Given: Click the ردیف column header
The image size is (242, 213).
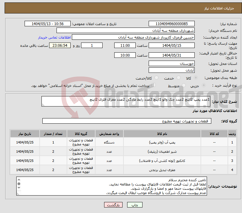Looking at the screenshot, I should point(232,134).
